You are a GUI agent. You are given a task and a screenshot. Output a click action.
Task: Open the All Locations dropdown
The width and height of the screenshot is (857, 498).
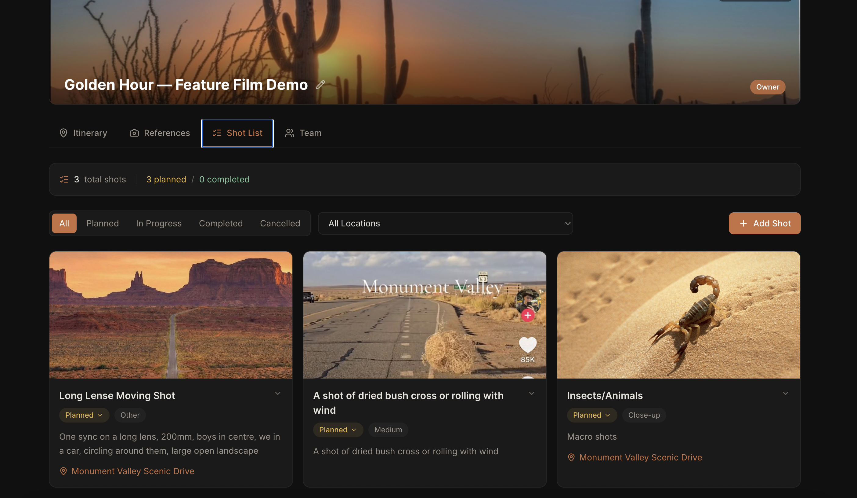coord(445,223)
